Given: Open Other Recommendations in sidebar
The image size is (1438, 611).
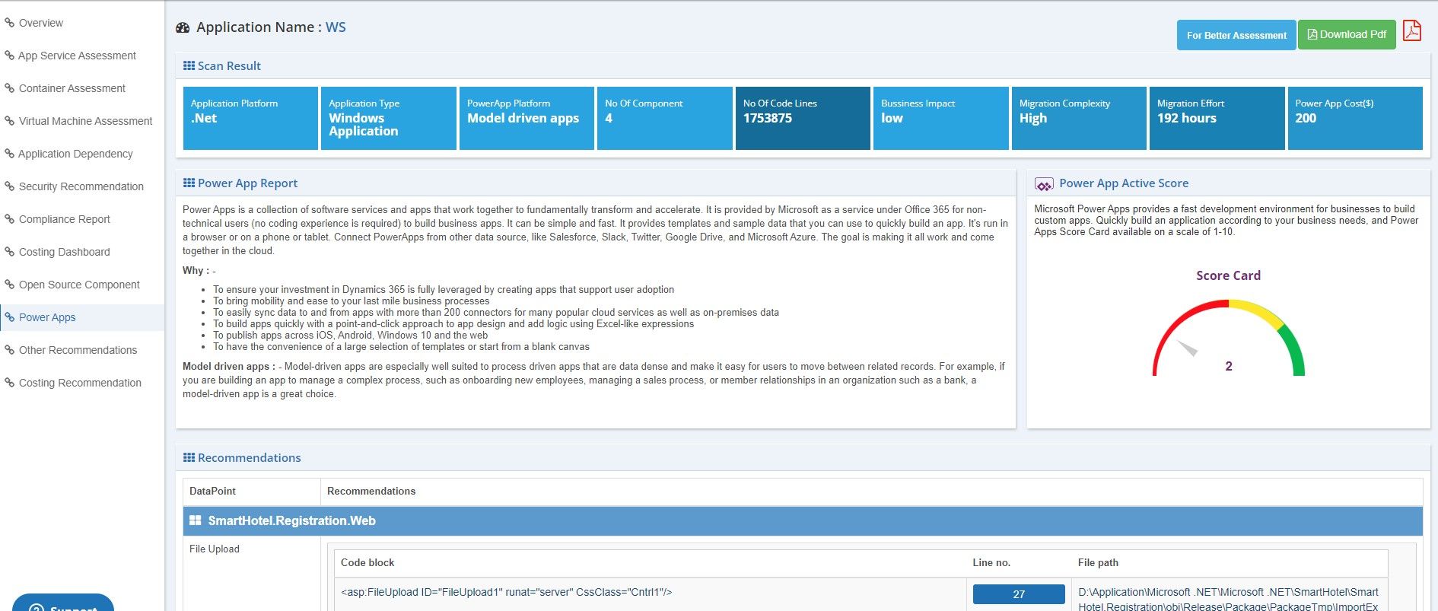Looking at the screenshot, I should click(82, 350).
